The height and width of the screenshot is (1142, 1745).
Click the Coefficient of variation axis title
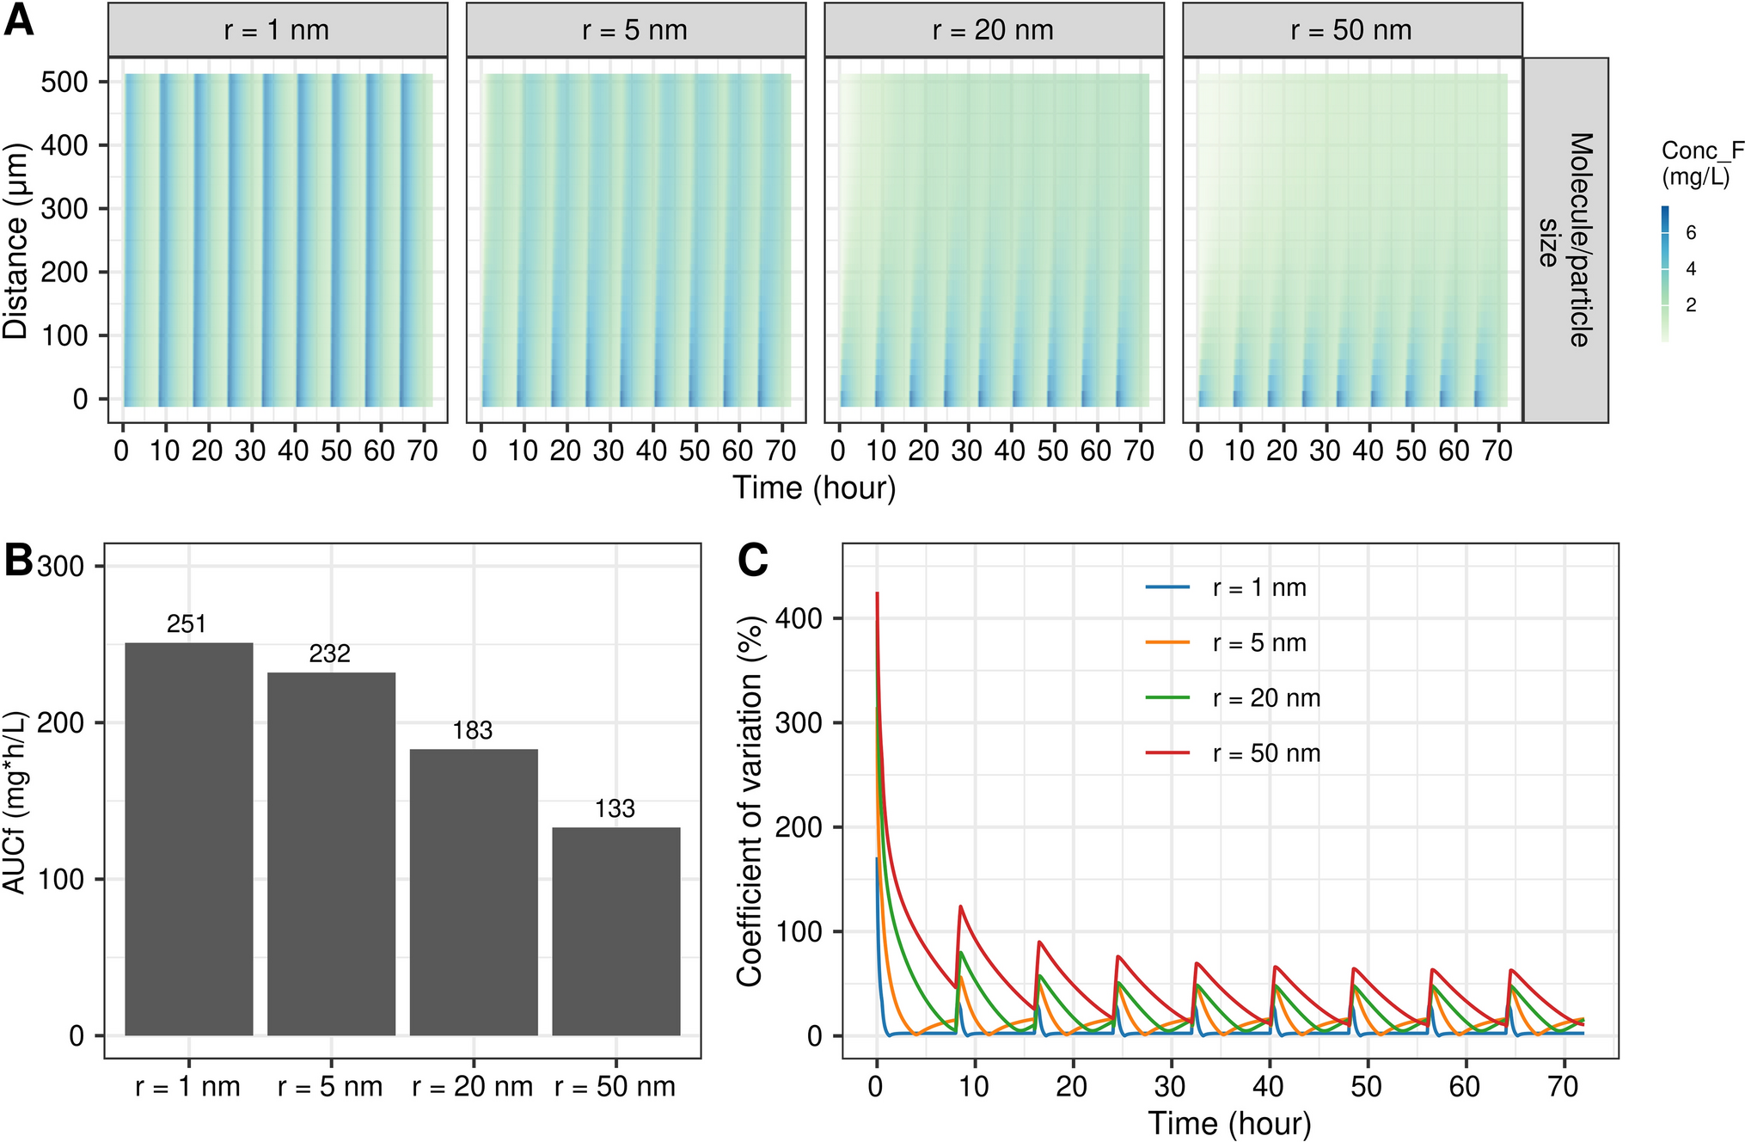(750, 801)
